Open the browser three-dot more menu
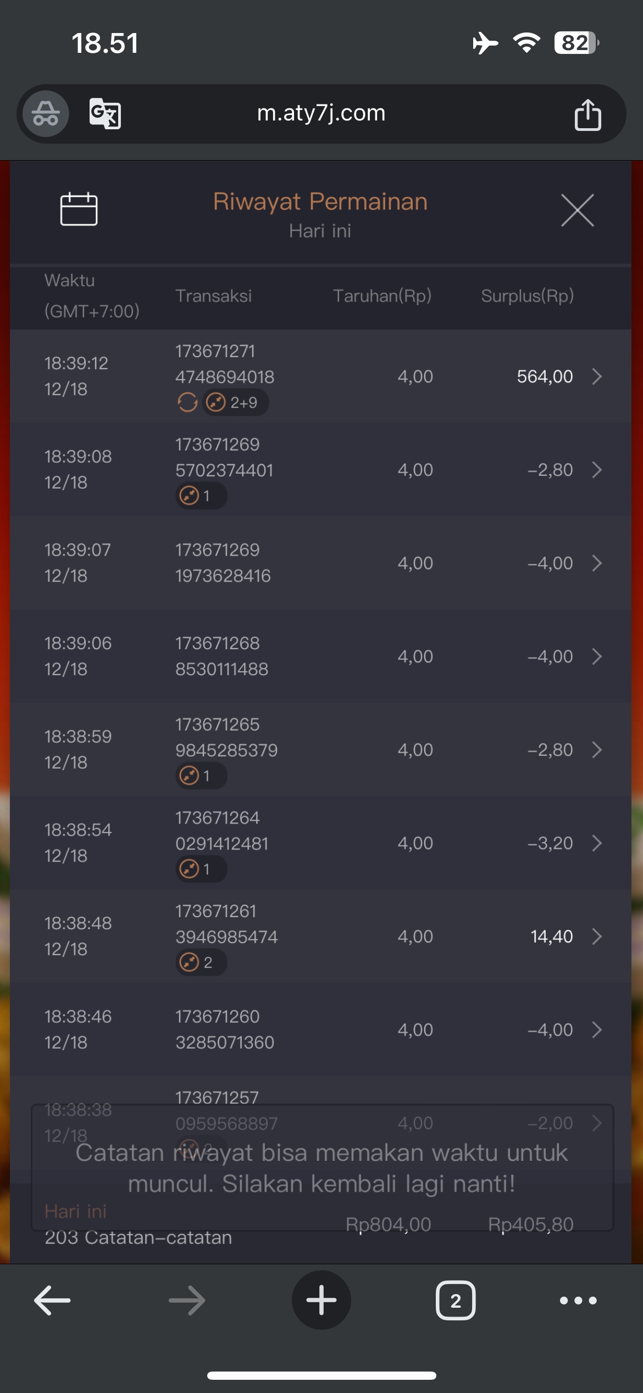Image resolution: width=643 pixels, height=1393 pixels. (578, 1301)
